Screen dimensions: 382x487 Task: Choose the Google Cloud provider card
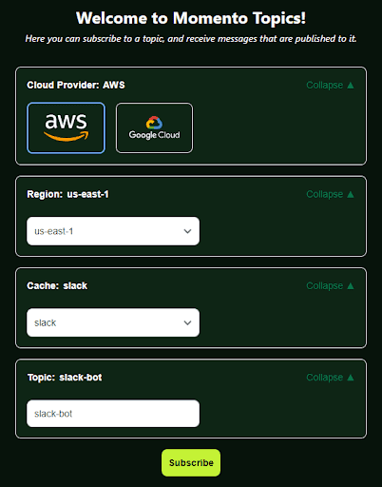pyautogui.click(x=154, y=127)
